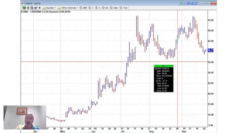Viewport: 237px width, 133px height.
Task: Open the Other Intervals dropdown
Action: click(68, 8)
